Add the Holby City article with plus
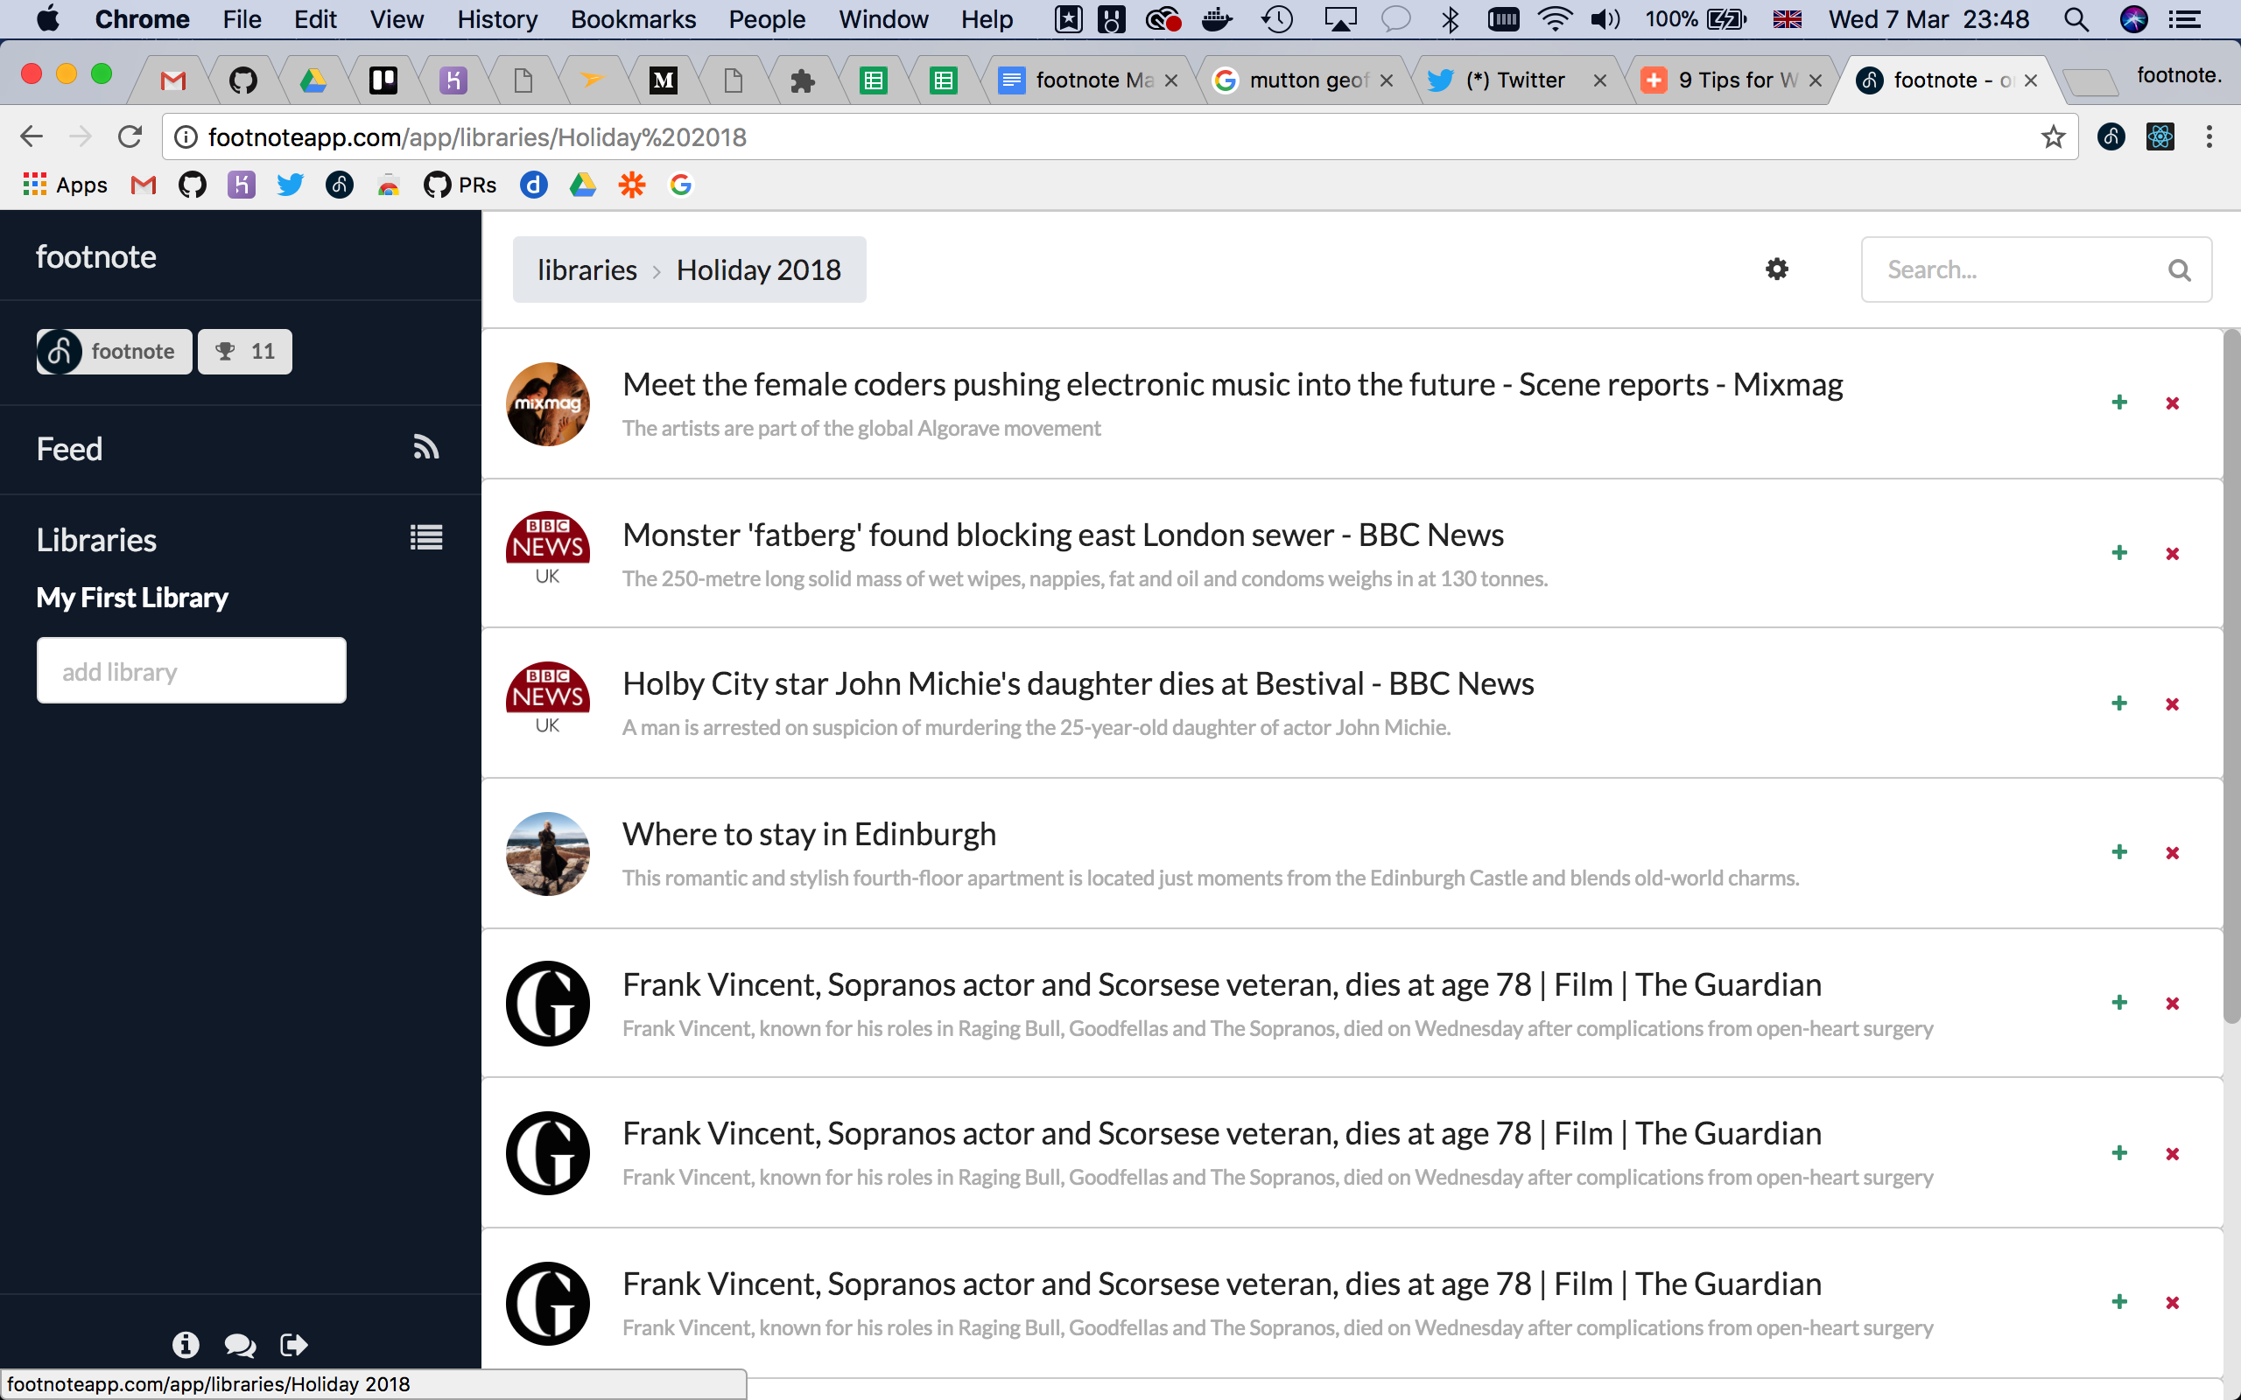Image resolution: width=2241 pixels, height=1400 pixels. (x=2118, y=703)
